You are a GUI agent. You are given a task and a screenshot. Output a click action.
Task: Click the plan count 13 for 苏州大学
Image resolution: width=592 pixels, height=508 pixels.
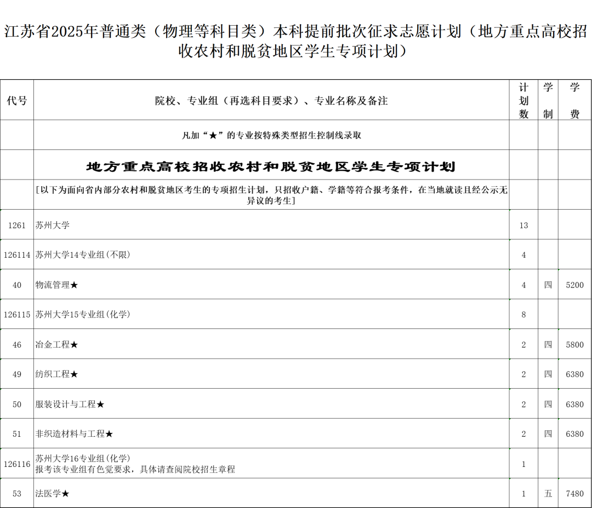(523, 224)
